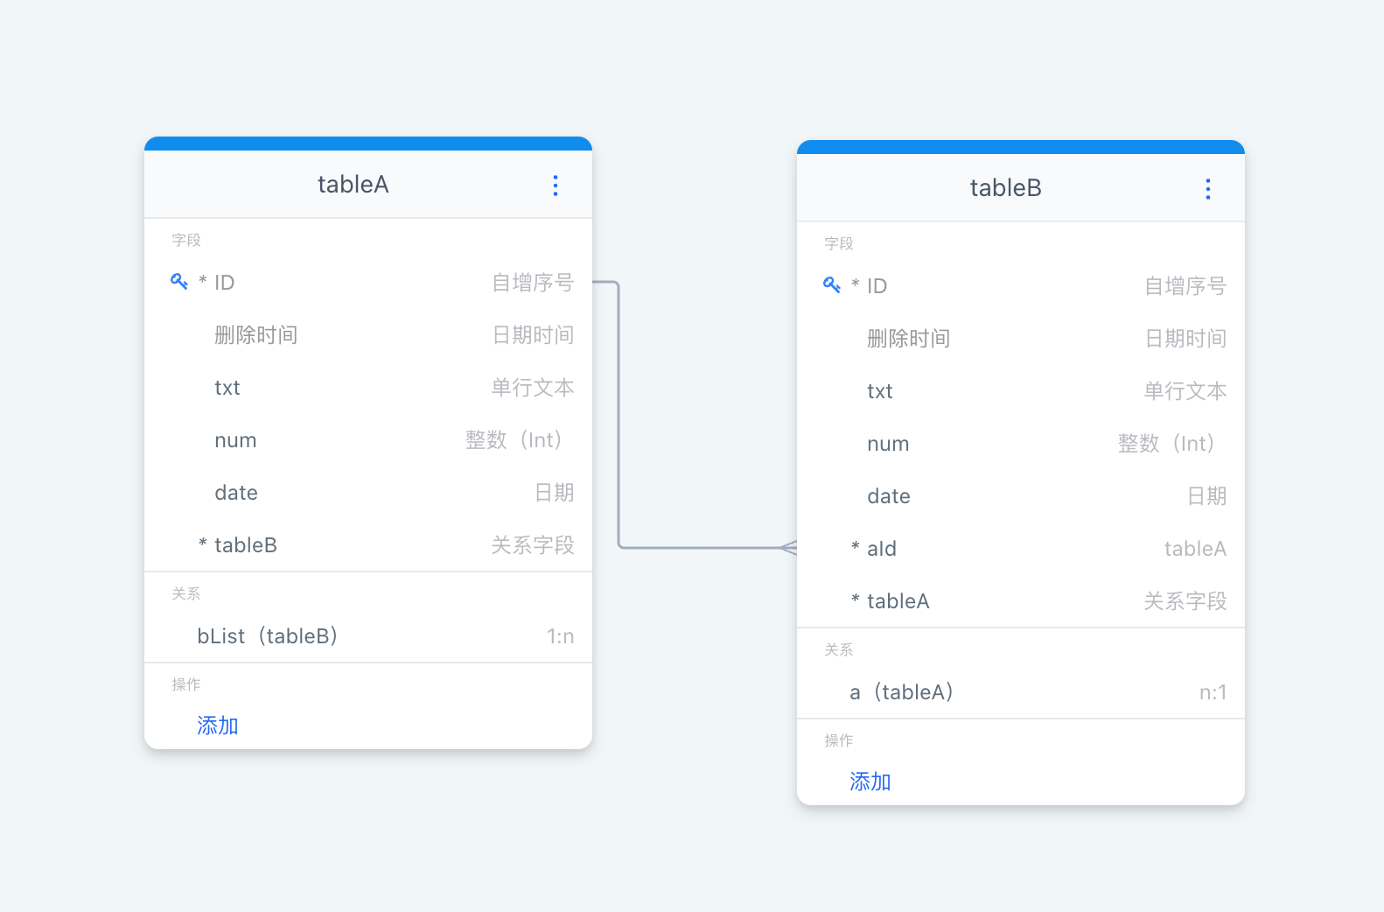Click 添加 in the tableA card

[218, 726]
